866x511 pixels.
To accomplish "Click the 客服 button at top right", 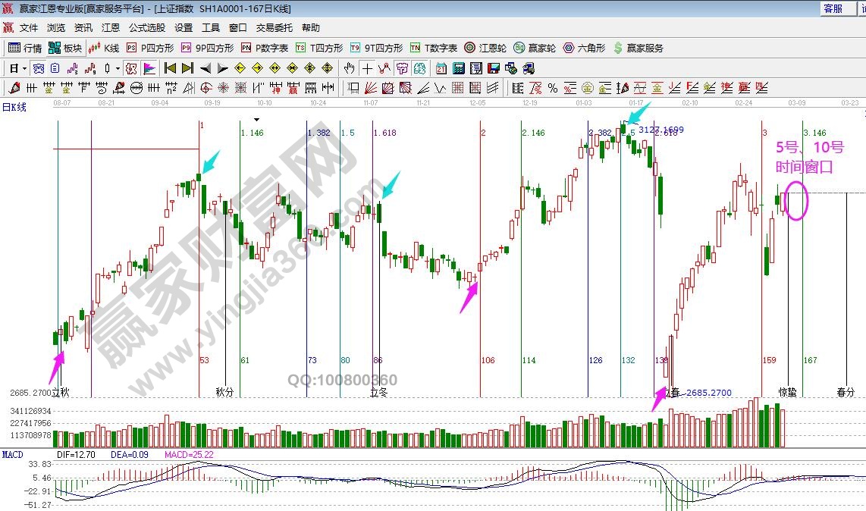I will (833, 9).
